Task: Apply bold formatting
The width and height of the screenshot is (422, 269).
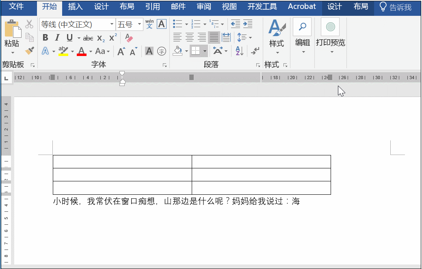Action: point(45,38)
